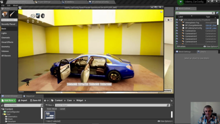Toggle visibility of CameraActor
The image size is (220, 124).
coord(177,31)
